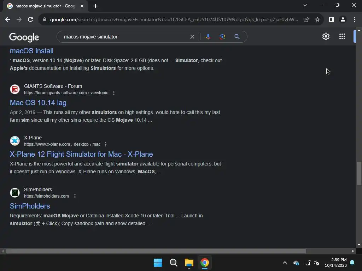Submit search with magnifier icon
The height and width of the screenshot is (271, 362).
click(237, 37)
